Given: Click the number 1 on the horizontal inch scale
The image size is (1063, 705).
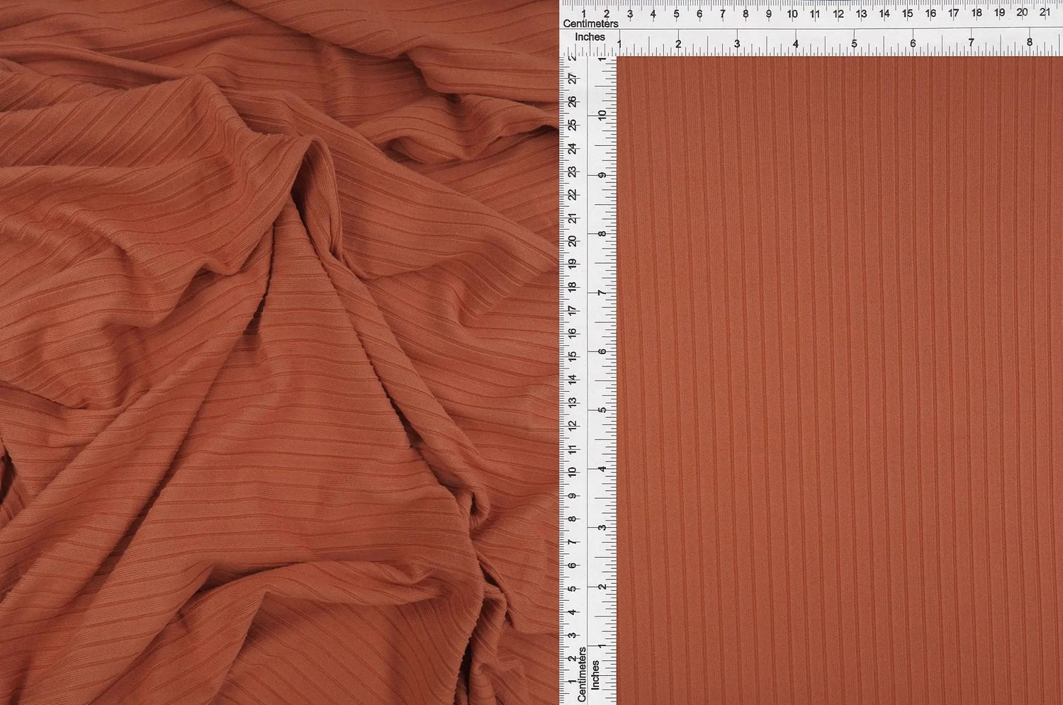Looking at the screenshot, I should click(621, 43).
